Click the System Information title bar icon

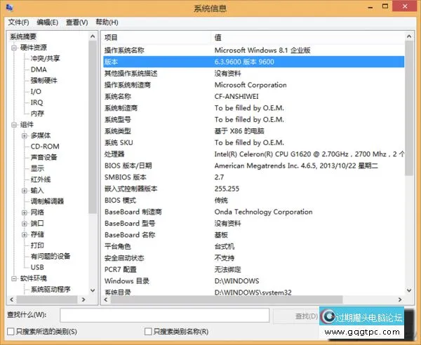click(x=9, y=8)
